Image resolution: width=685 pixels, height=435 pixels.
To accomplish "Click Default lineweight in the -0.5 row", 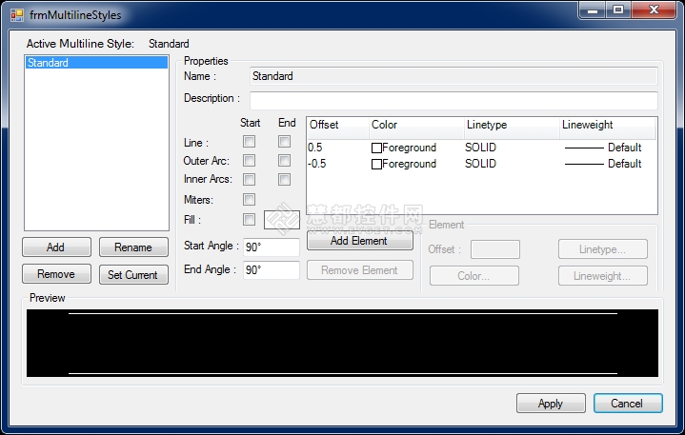I will pyautogui.click(x=624, y=164).
